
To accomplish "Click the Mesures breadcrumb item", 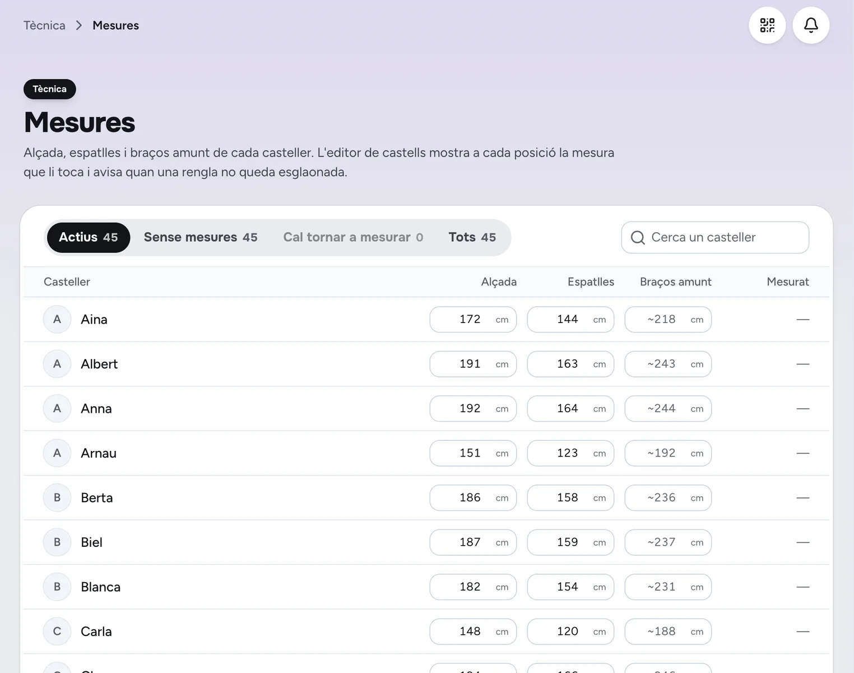I will coord(115,25).
